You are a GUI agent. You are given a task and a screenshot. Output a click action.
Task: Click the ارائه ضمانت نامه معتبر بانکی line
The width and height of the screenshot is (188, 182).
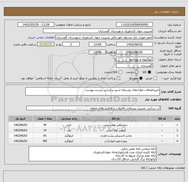138,149
